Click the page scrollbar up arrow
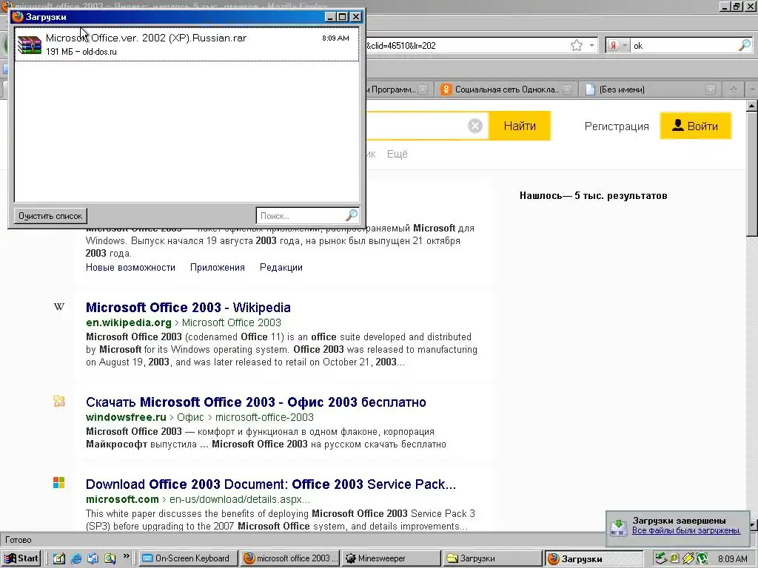This screenshot has width=758, height=568. 752,106
